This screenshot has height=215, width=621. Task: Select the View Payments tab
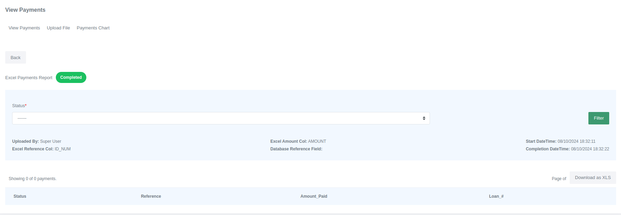(x=24, y=28)
